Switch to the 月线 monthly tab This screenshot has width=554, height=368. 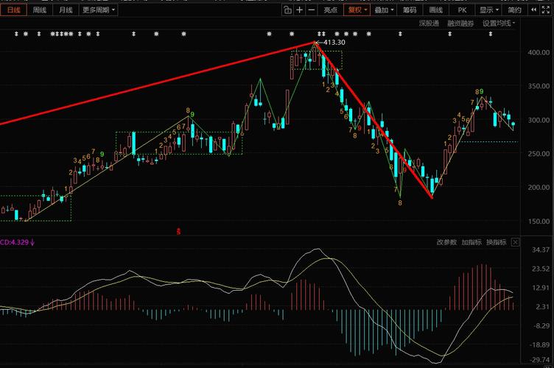point(66,10)
